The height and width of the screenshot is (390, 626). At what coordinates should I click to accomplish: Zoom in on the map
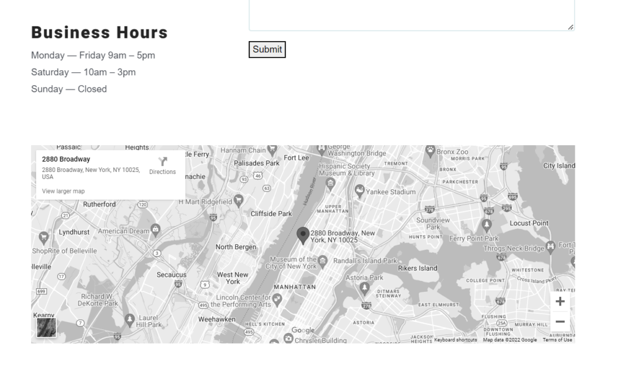[560, 301]
